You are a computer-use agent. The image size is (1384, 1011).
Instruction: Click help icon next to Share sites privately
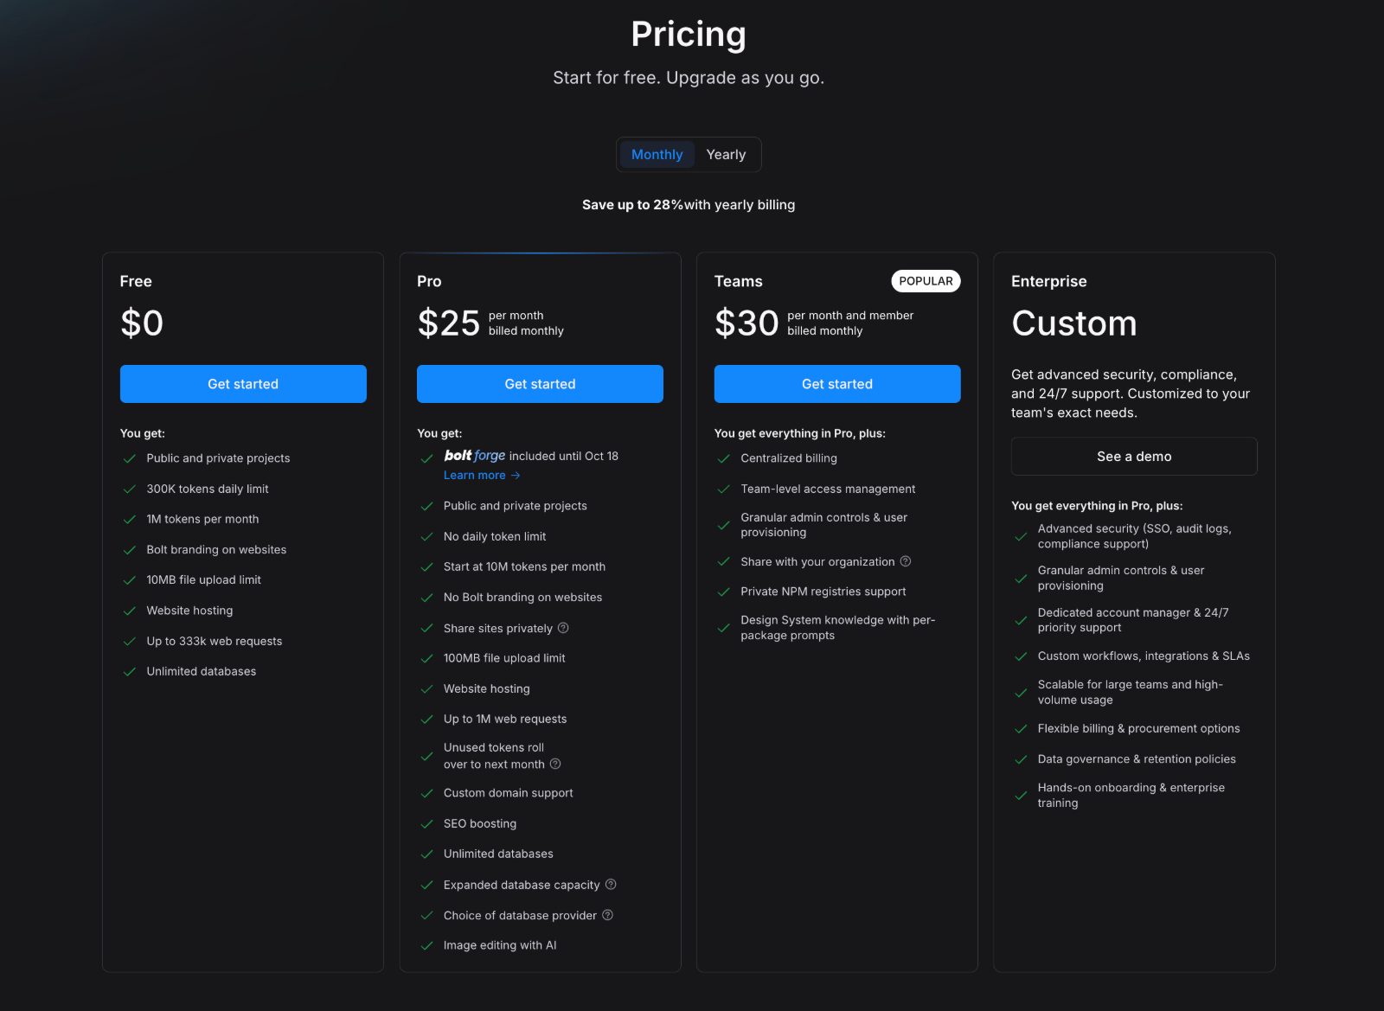563,628
